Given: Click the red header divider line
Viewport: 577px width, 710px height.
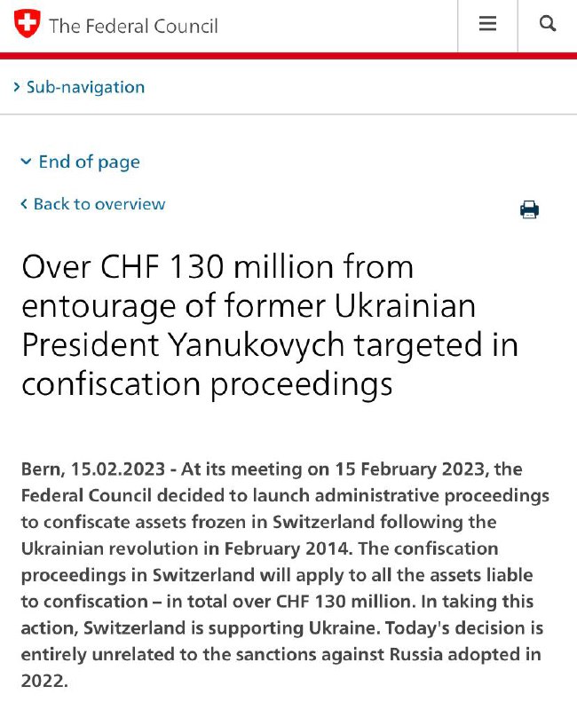Looking at the screenshot, I should (288, 55).
